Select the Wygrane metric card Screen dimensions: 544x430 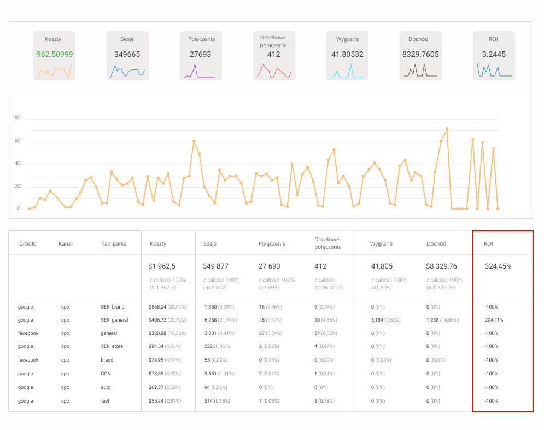[x=347, y=56]
